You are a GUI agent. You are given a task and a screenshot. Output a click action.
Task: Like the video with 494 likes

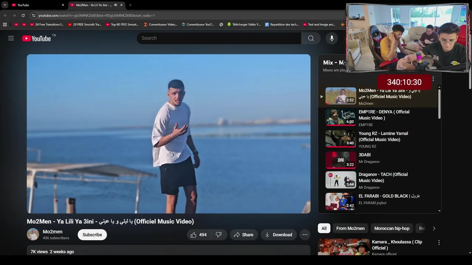198,235
